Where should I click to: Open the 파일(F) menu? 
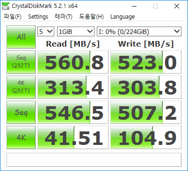coord(13,16)
